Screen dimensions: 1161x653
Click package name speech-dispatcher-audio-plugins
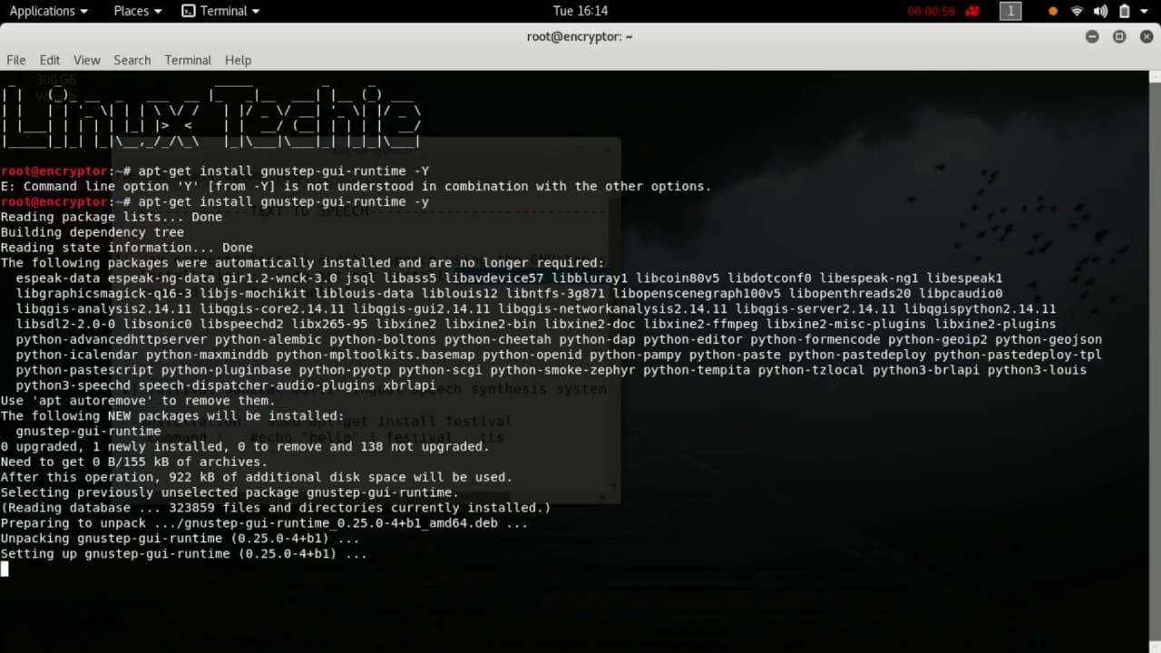257,386
